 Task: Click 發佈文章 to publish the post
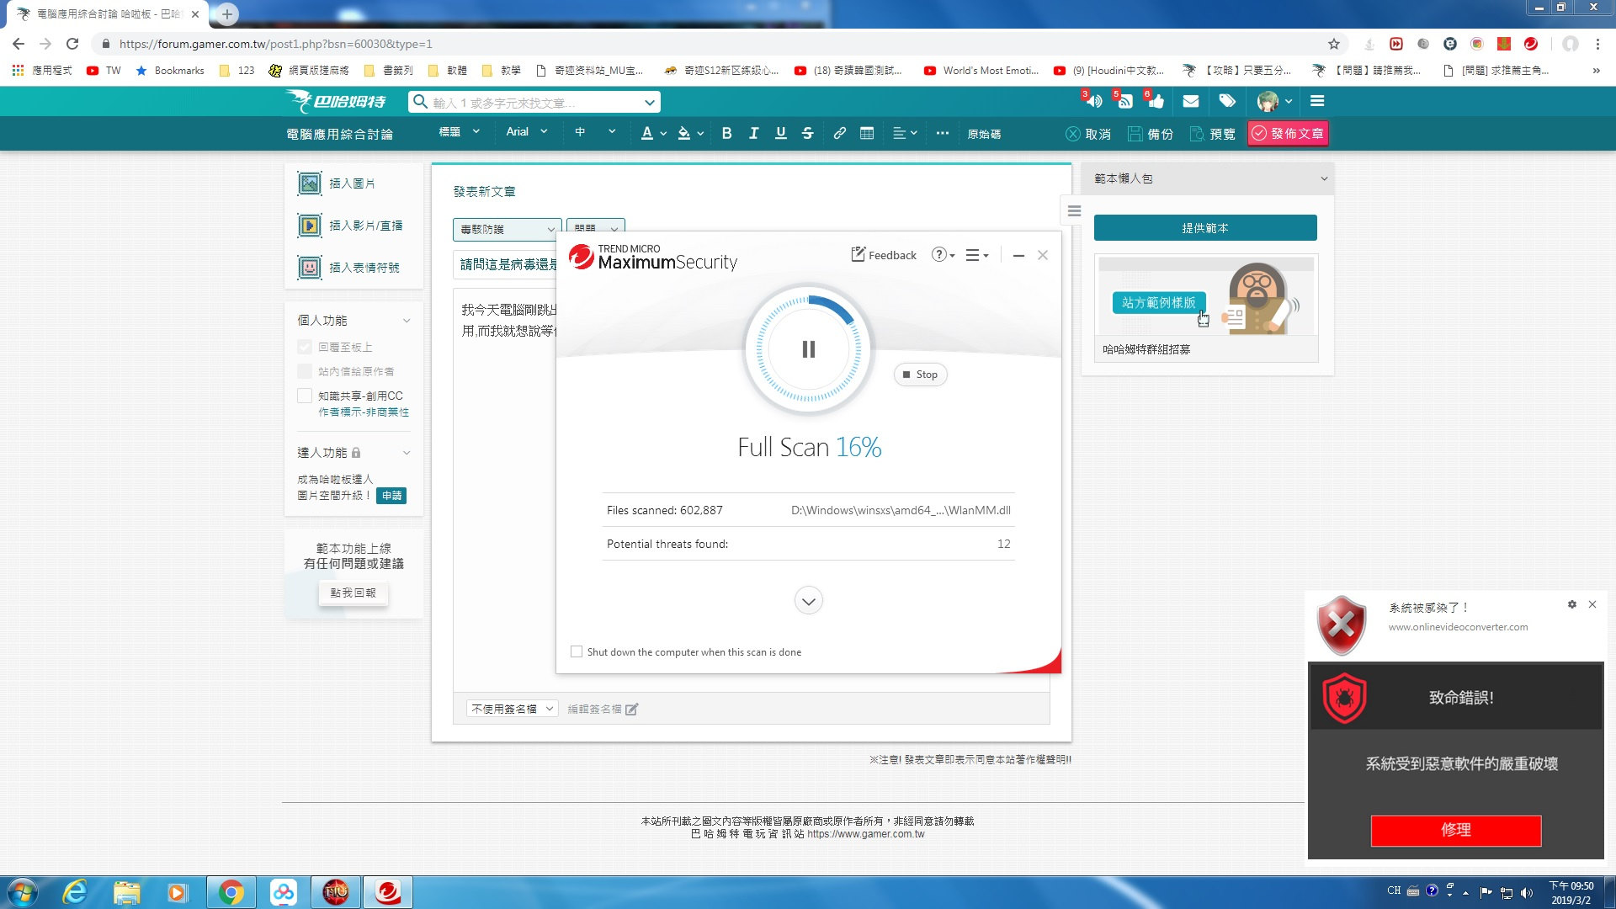coord(1288,134)
